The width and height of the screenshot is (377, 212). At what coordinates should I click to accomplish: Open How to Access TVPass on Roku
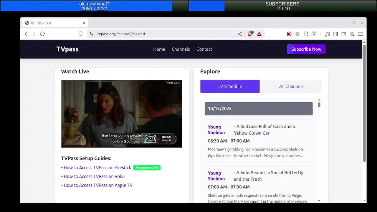pyautogui.click(x=94, y=176)
